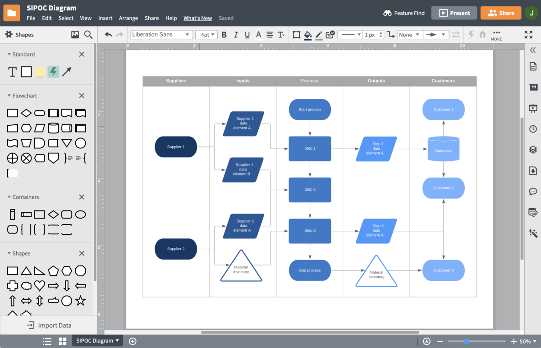The height and width of the screenshot is (348, 541).
Task: Open the Arrange menu
Action: coord(128,18)
